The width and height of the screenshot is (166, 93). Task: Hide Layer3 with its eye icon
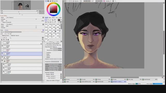[x=4, y=64]
